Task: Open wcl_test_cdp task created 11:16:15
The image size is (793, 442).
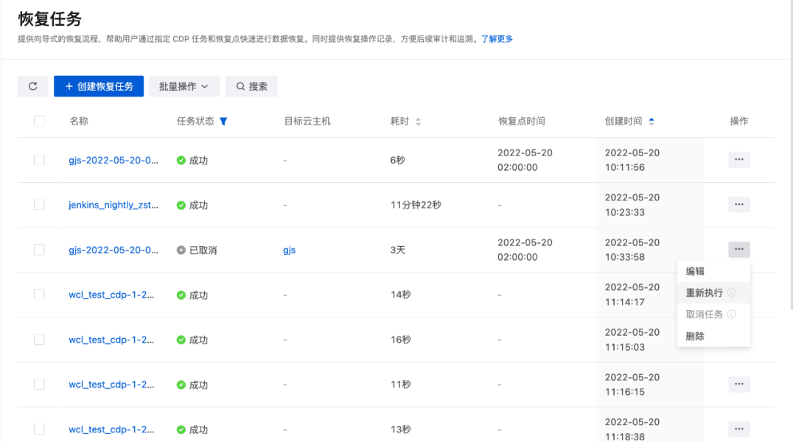Action: [x=111, y=385]
